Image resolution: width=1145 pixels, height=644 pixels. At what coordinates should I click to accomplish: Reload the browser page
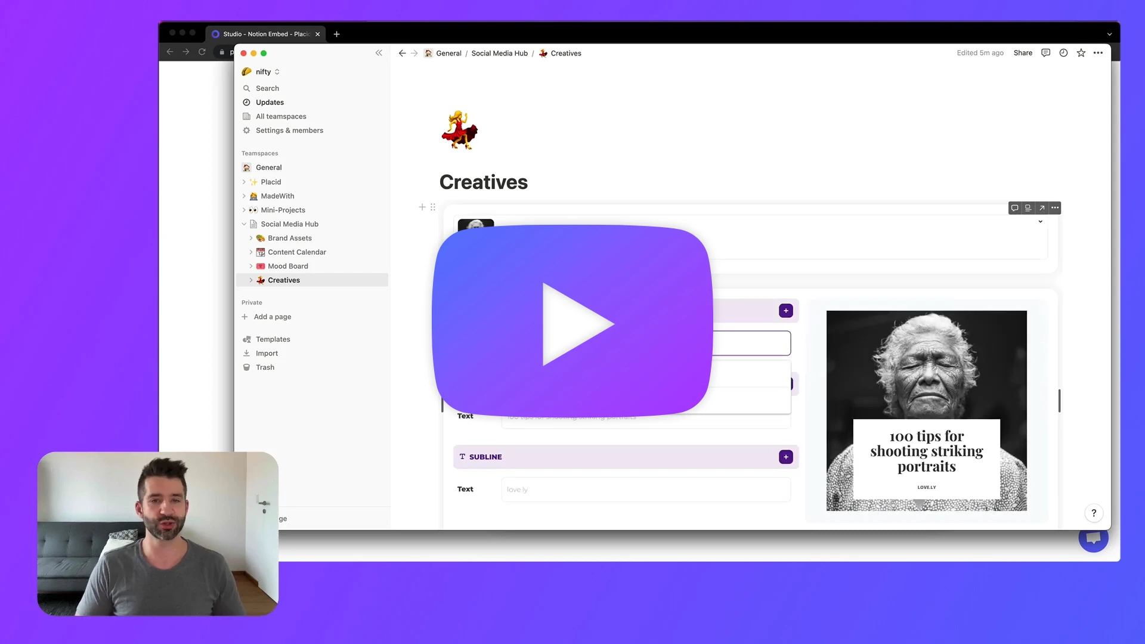(x=202, y=52)
